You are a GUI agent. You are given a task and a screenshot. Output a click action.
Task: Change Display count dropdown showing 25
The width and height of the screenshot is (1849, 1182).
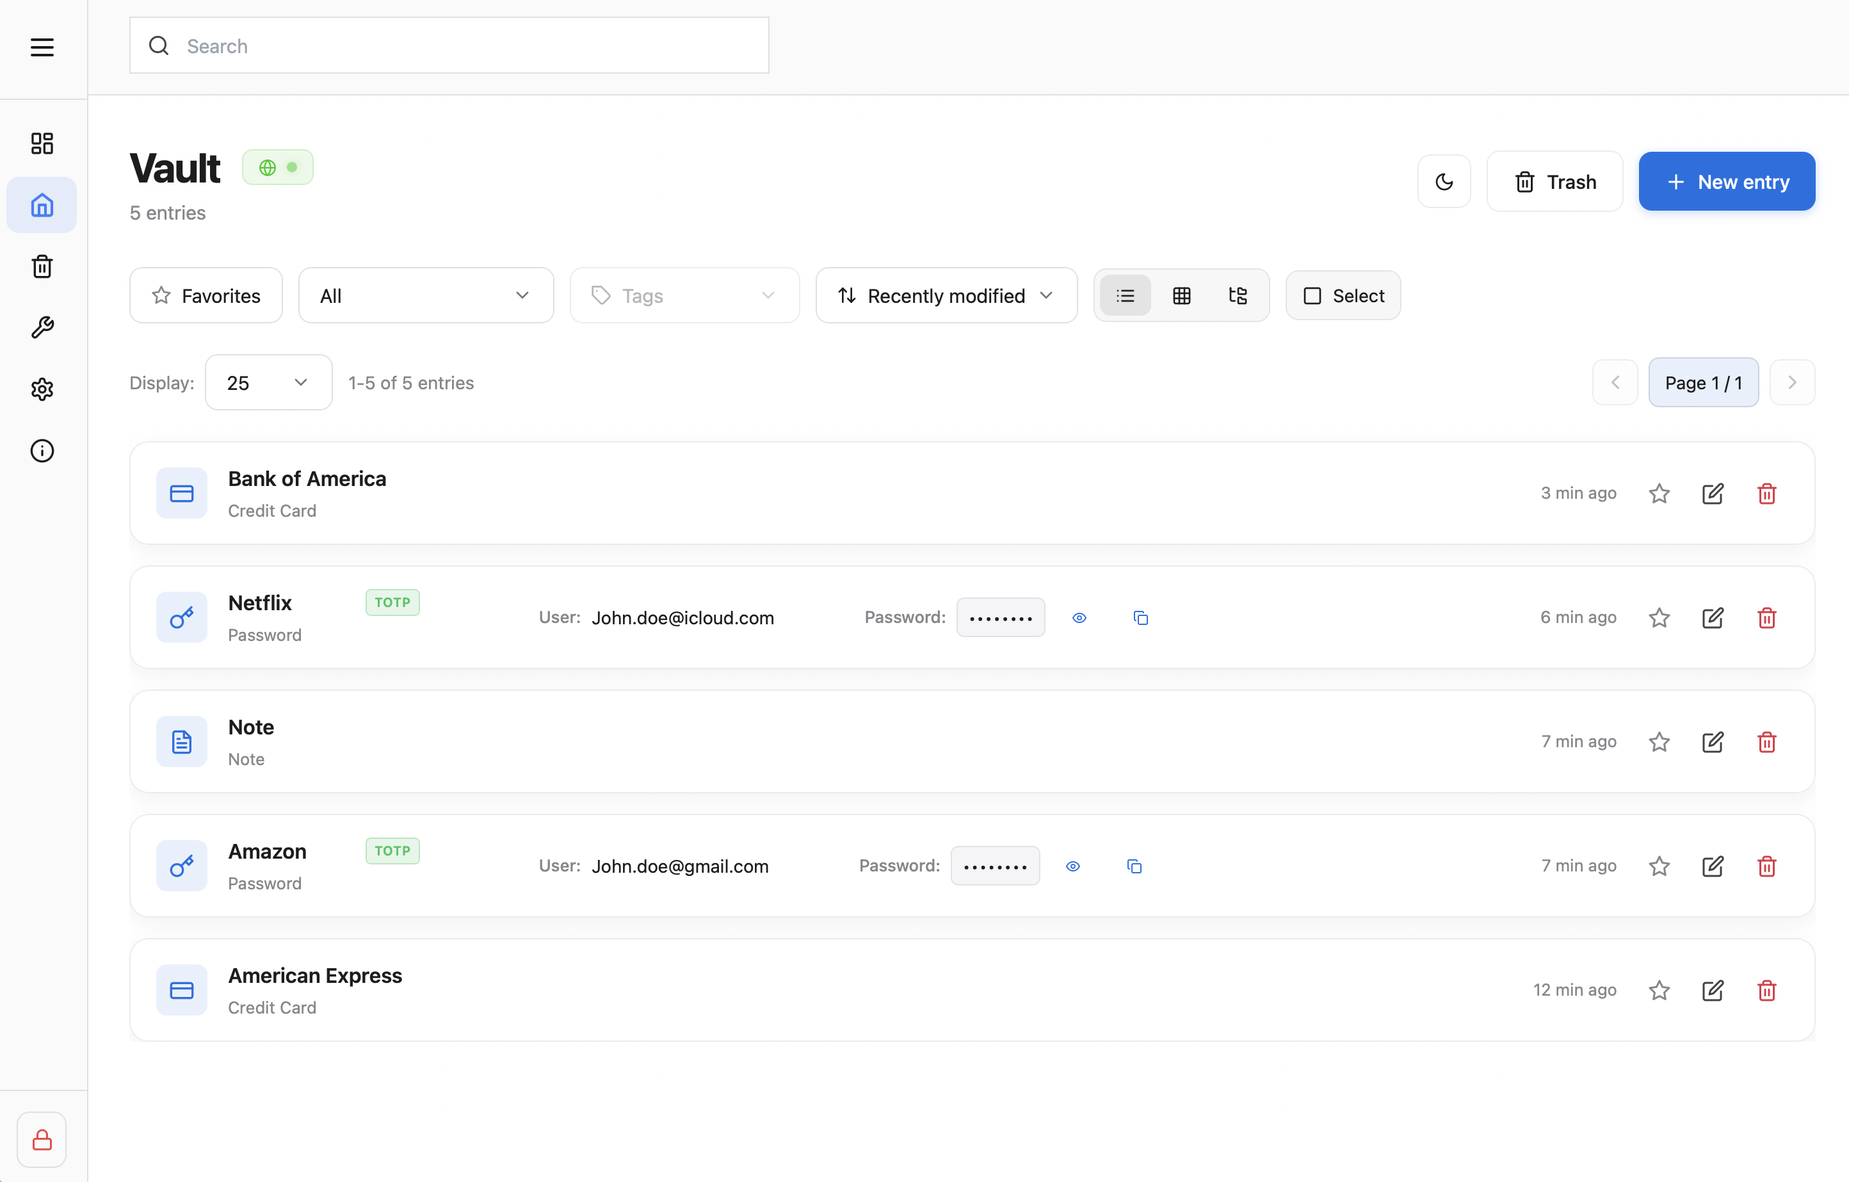tap(268, 382)
